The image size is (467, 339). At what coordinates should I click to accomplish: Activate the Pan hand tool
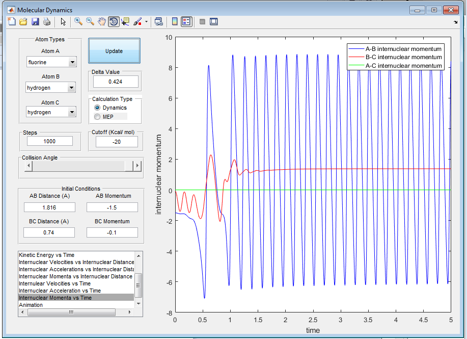pos(101,21)
